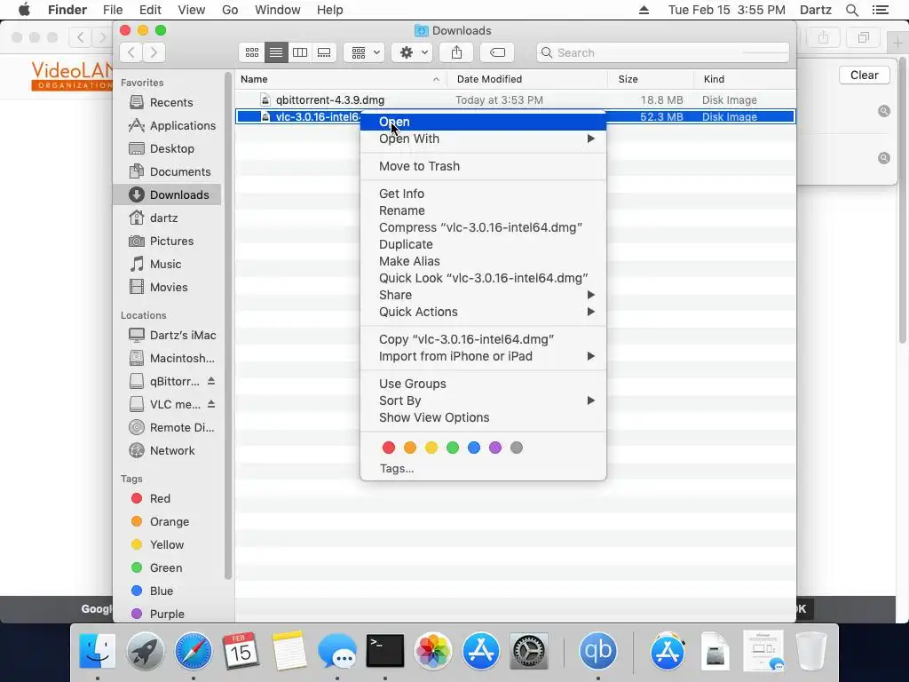Image resolution: width=909 pixels, height=682 pixels.
Task: Sort by Name column header
Action: coord(341,79)
